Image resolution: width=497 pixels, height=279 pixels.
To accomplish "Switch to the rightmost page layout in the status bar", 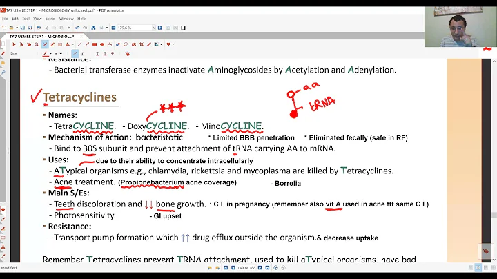I will pos(493,268).
